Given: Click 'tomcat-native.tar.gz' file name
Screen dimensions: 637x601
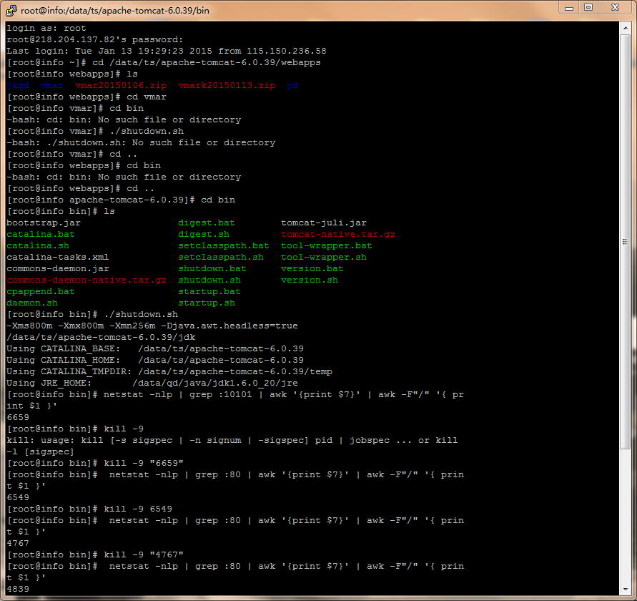Looking at the screenshot, I should [338, 234].
